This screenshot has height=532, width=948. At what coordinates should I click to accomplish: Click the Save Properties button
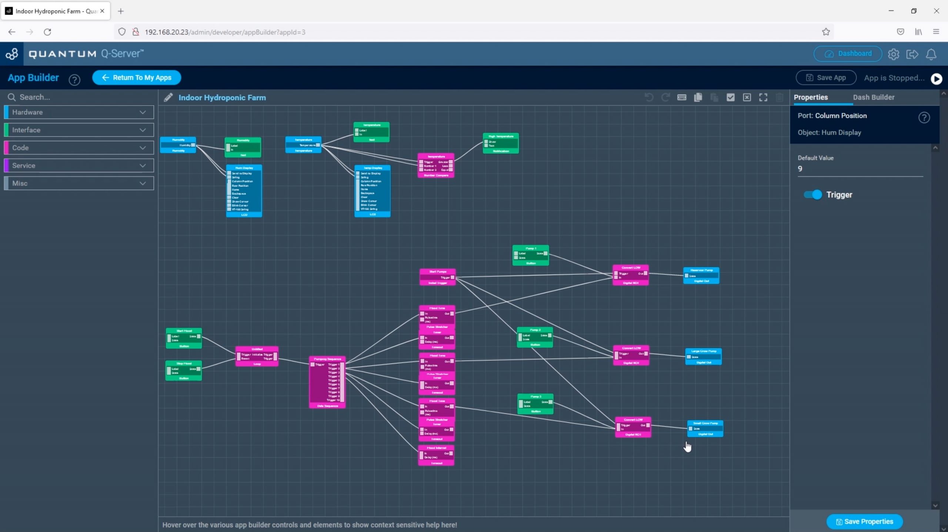point(864,522)
